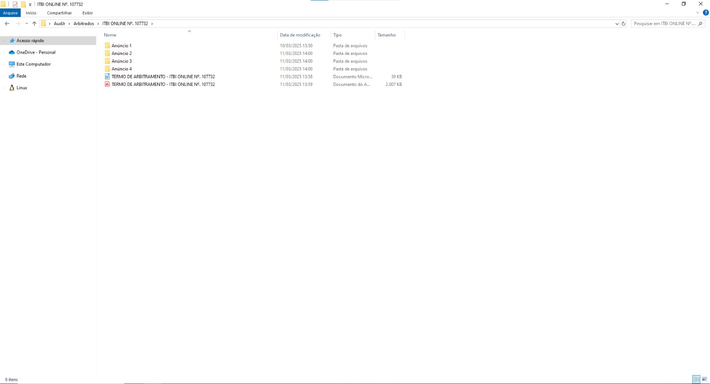Click the Up one level arrow
The image size is (710, 384).
click(34, 23)
